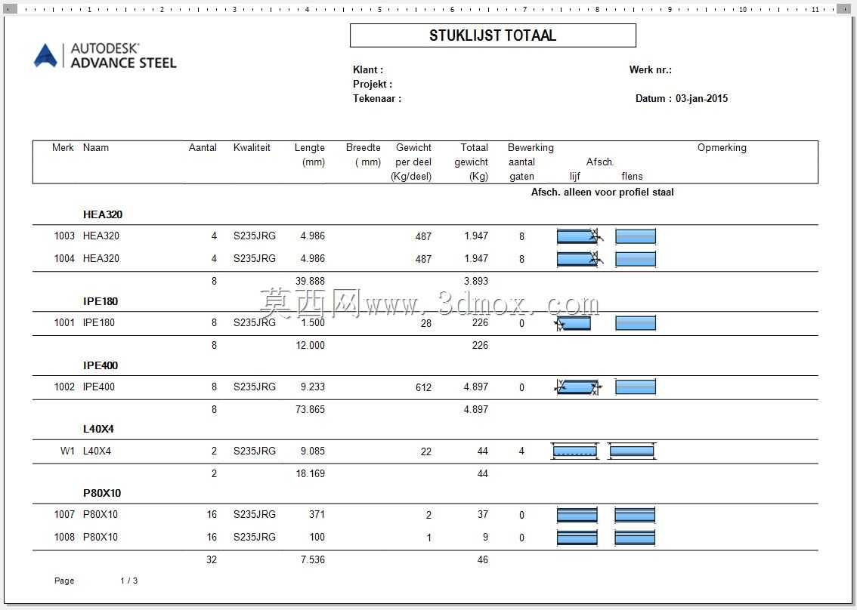
Task: Select mark number 1001
Action: click(64, 323)
